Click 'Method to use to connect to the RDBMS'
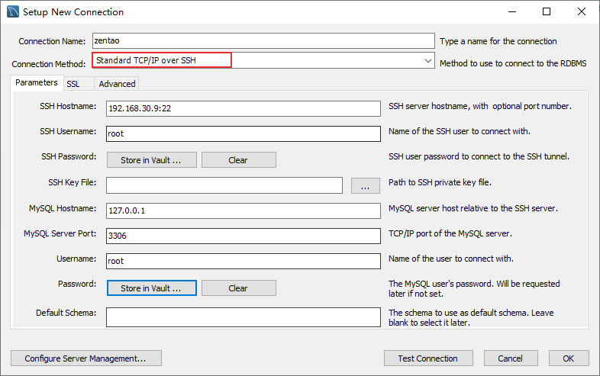The image size is (600, 376). pyautogui.click(x=513, y=63)
